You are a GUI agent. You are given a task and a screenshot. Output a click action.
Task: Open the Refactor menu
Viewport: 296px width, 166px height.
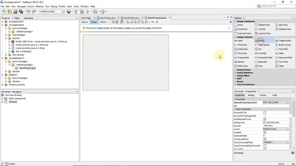pyautogui.click(x=40, y=6)
